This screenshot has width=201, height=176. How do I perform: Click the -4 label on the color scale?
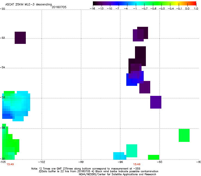click(126, 9)
